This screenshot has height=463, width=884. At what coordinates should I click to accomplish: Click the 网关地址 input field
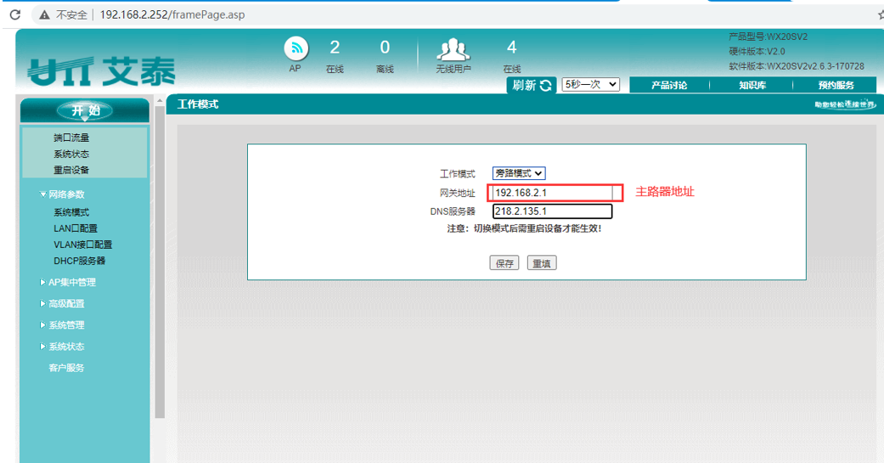(551, 193)
